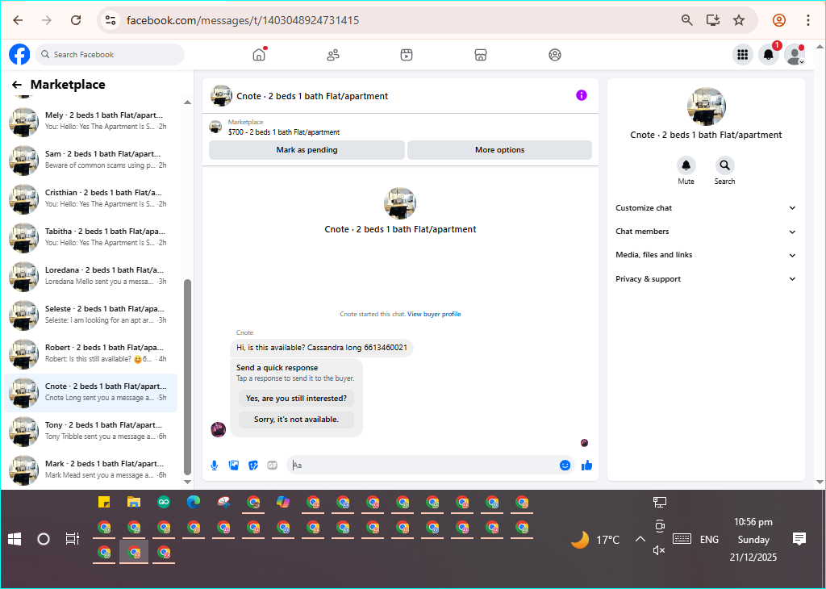Open the $700 2 beds listing link
This screenshot has height=589, width=826.
pyautogui.click(x=284, y=132)
